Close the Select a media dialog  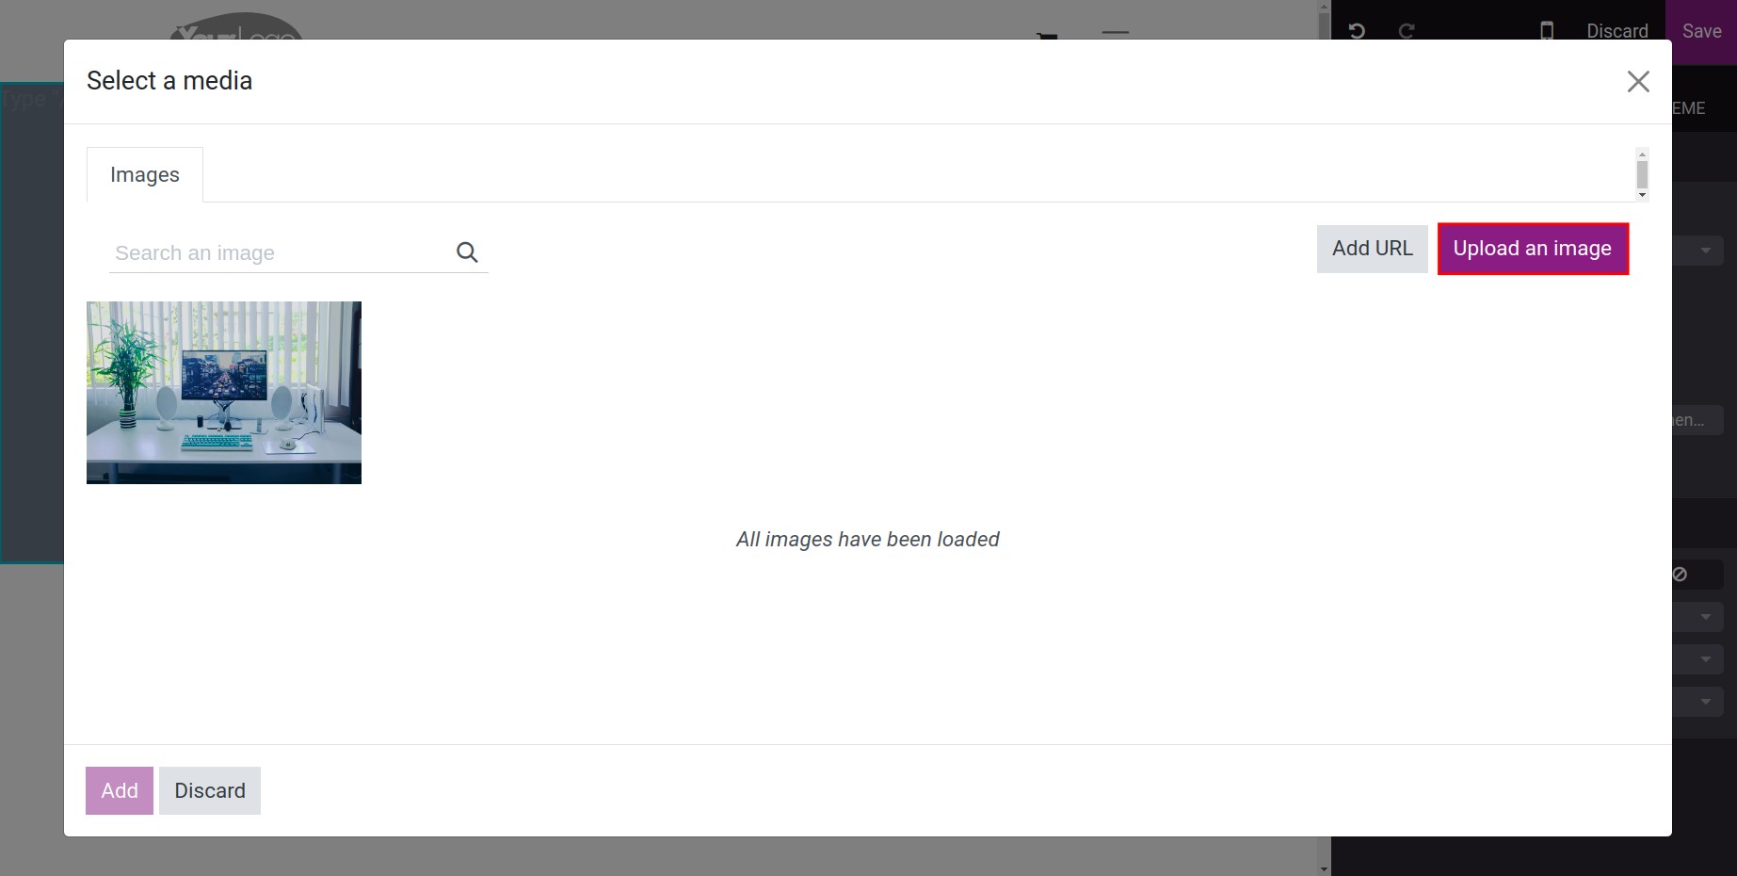[x=1638, y=82]
